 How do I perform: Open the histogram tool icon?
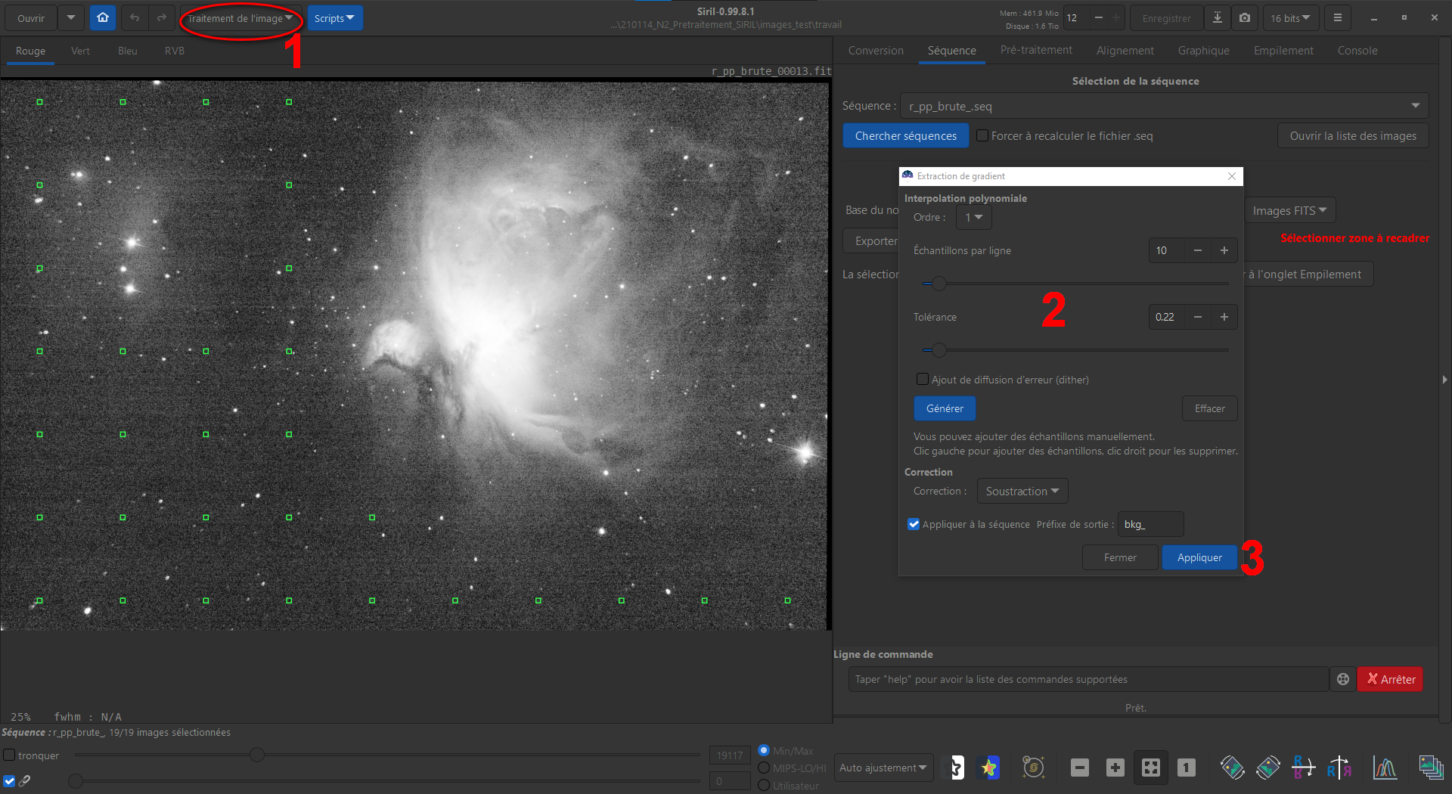[x=1385, y=768]
